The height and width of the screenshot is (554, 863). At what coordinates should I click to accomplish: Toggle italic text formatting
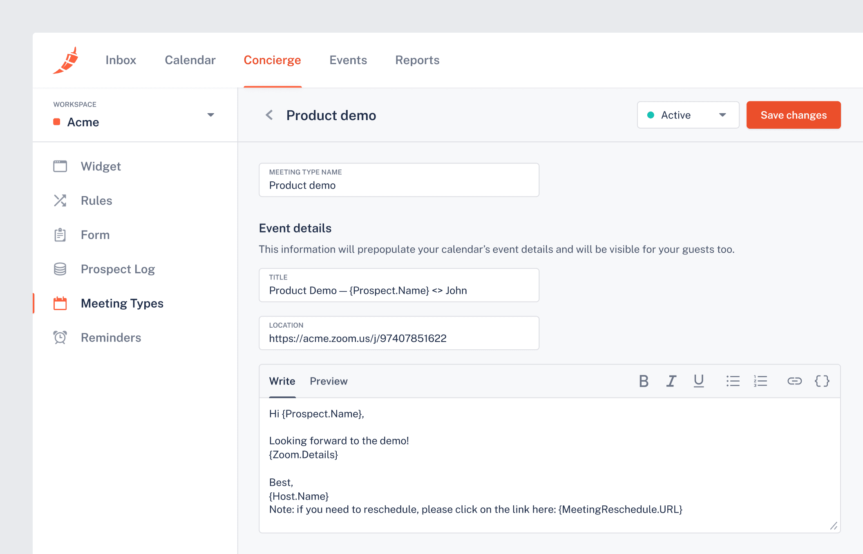click(671, 381)
